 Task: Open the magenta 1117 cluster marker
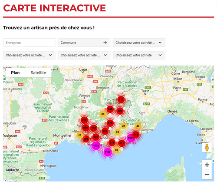pyautogui.click(x=108, y=152)
